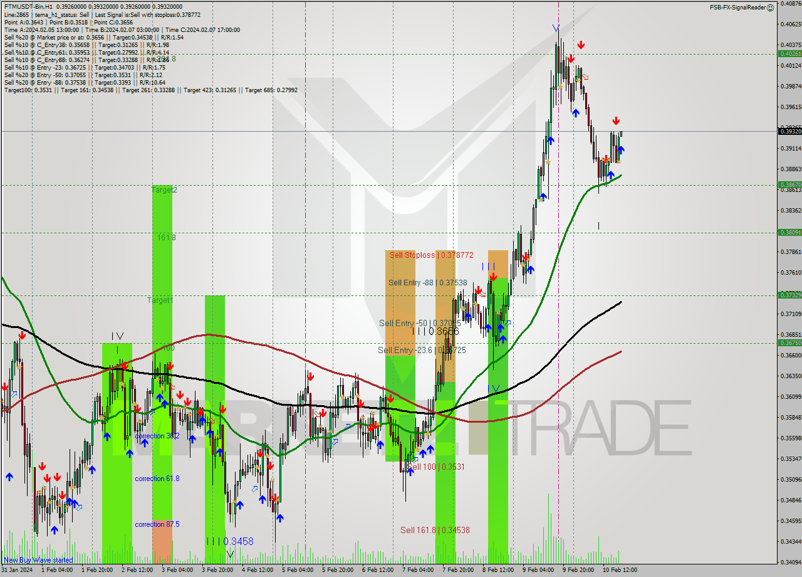
Task: Click the '7 Feb 20:00' time axis label
Action: [458, 570]
